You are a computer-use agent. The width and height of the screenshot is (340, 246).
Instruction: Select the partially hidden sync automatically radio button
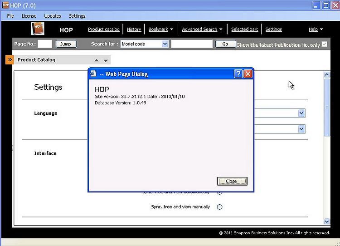tap(219, 193)
